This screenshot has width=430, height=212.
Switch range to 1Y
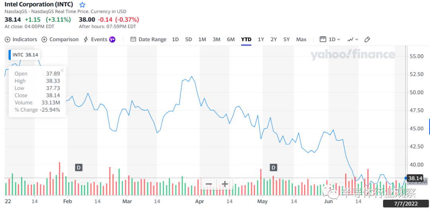261,39
